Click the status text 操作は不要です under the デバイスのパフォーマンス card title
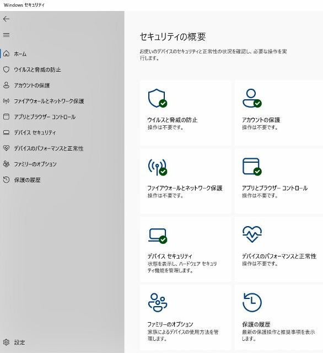The image size is (323, 353). point(260,264)
